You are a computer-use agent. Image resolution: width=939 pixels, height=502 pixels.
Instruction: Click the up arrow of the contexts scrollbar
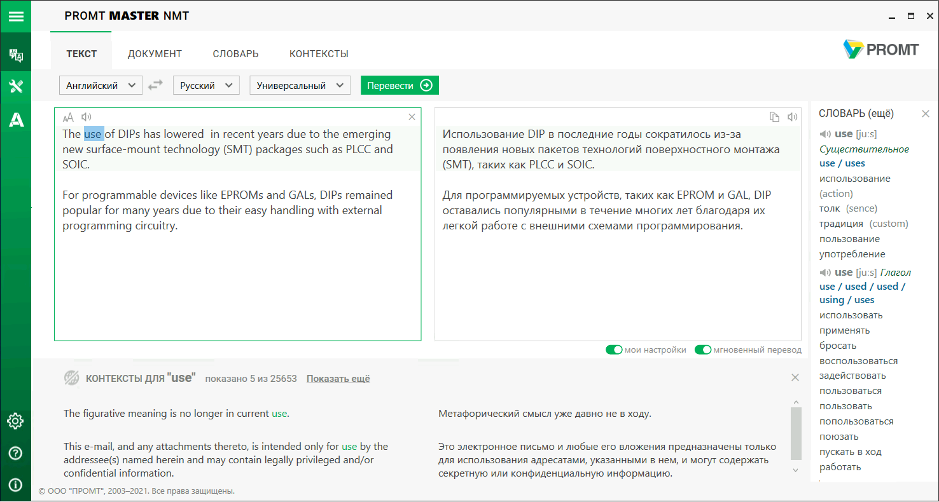point(796,402)
